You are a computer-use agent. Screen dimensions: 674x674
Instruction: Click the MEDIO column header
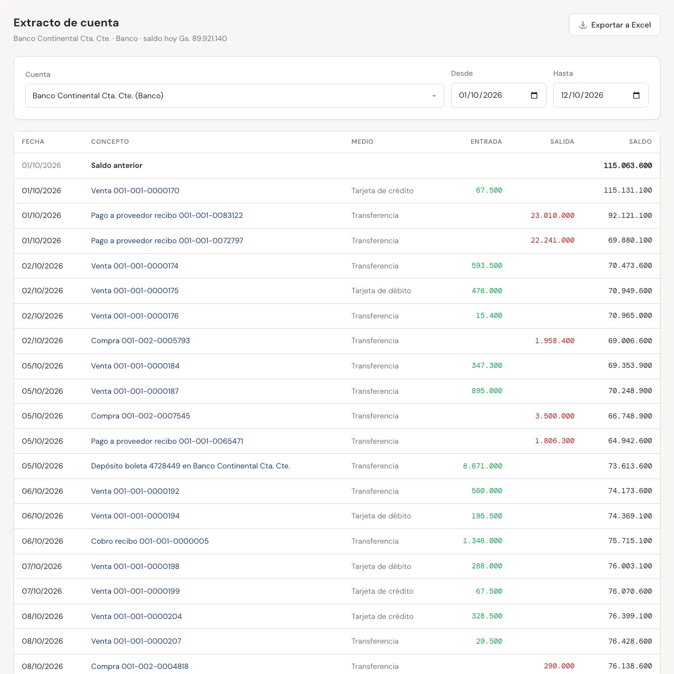(x=362, y=142)
